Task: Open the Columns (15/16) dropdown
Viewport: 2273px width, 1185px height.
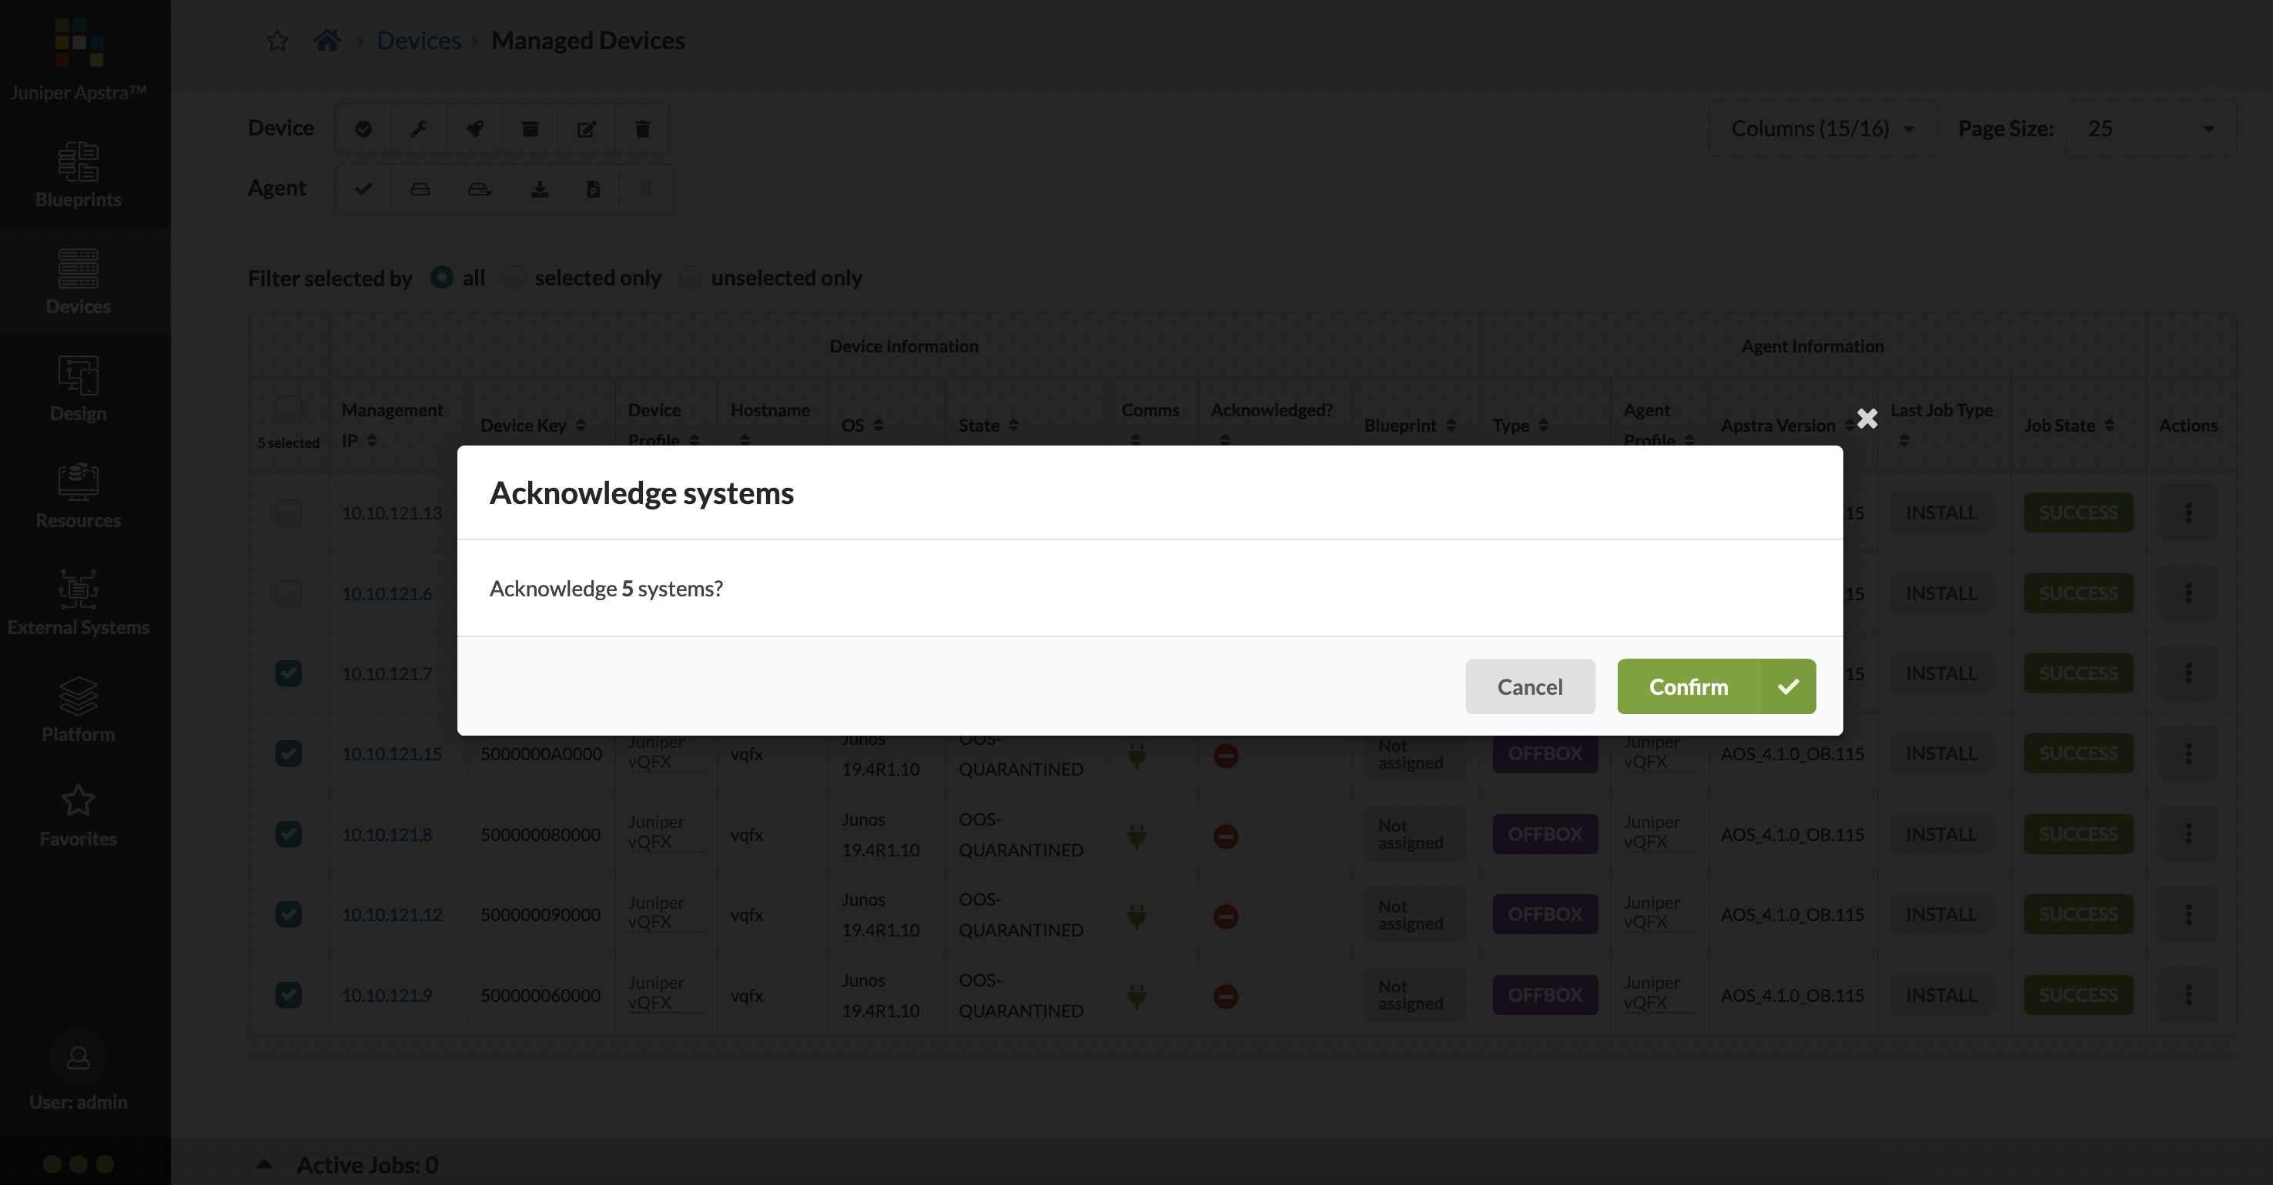Action: pos(1822,129)
